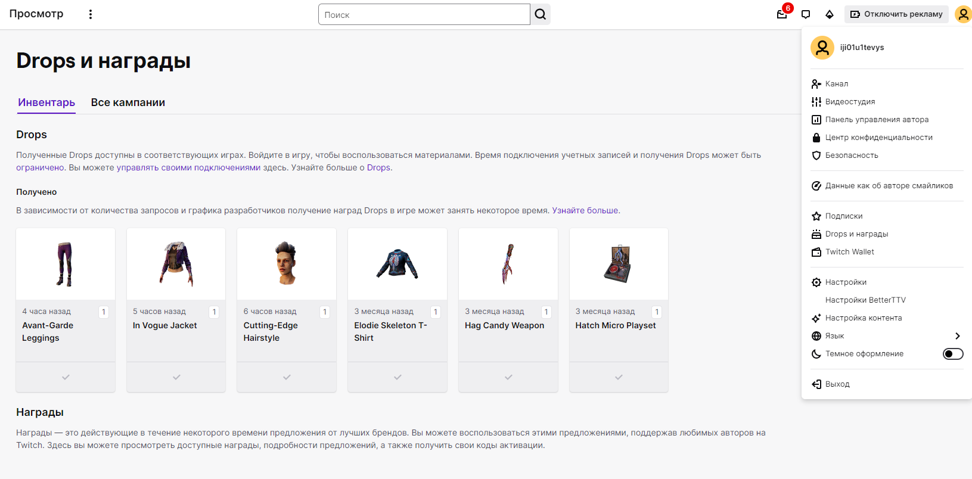Open the whispers chat bubble icon
The height and width of the screenshot is (479, 972).
click(806, 14)
